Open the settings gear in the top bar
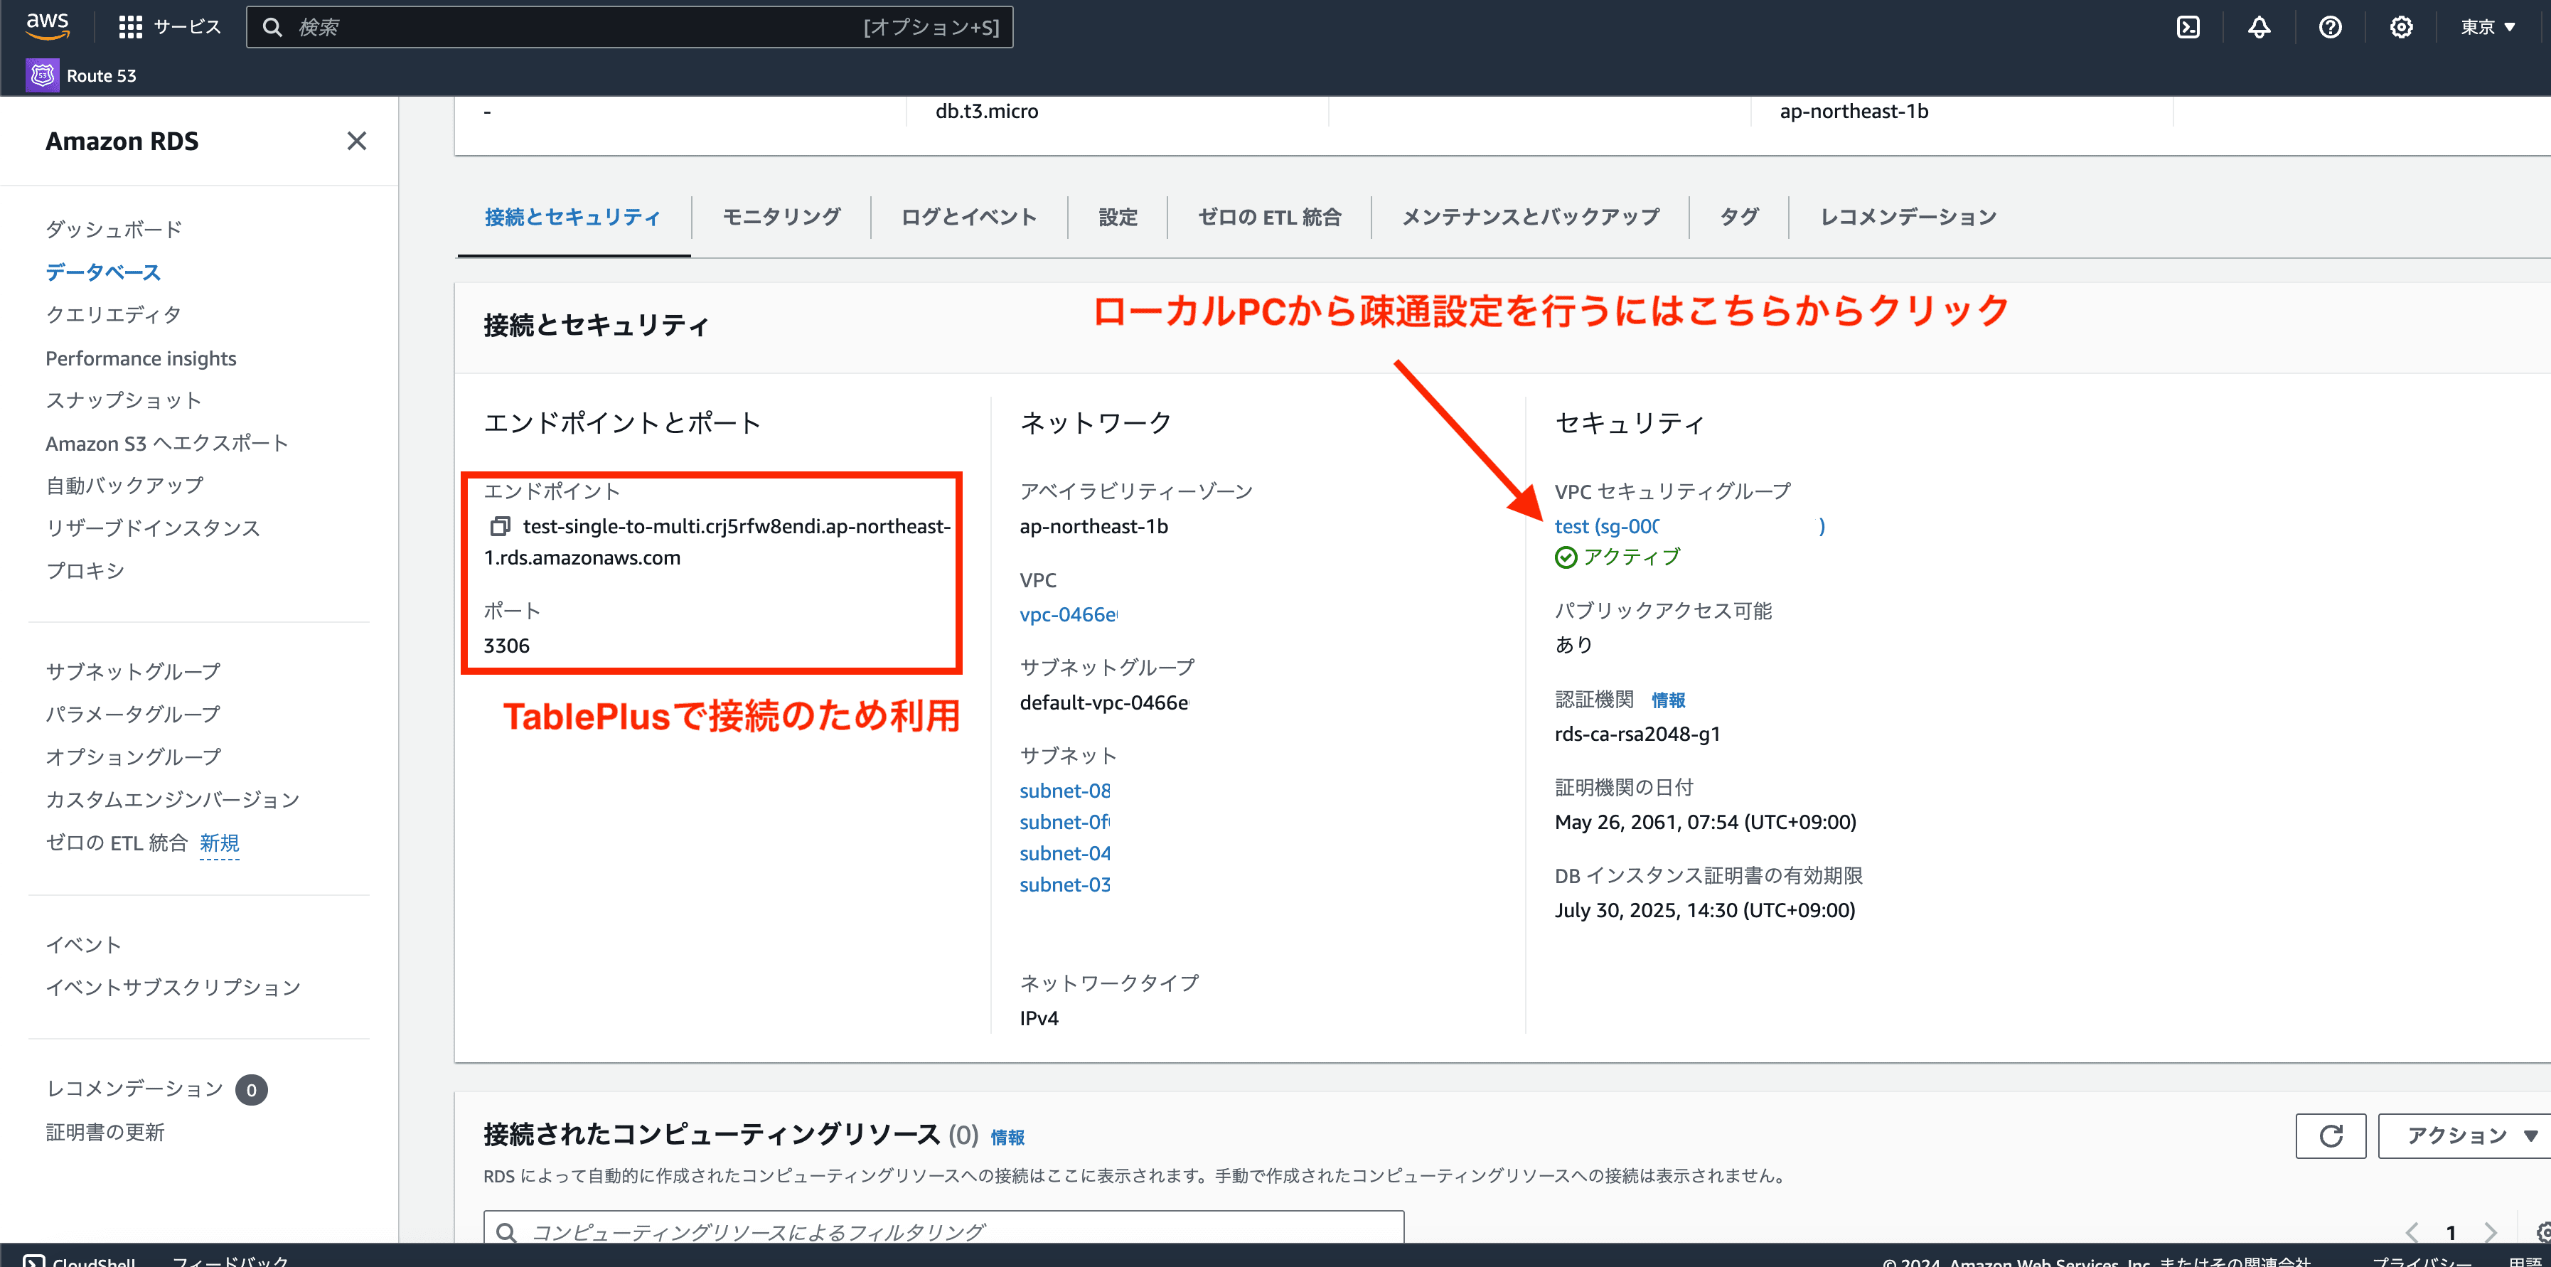 [x=2402, y=27]
